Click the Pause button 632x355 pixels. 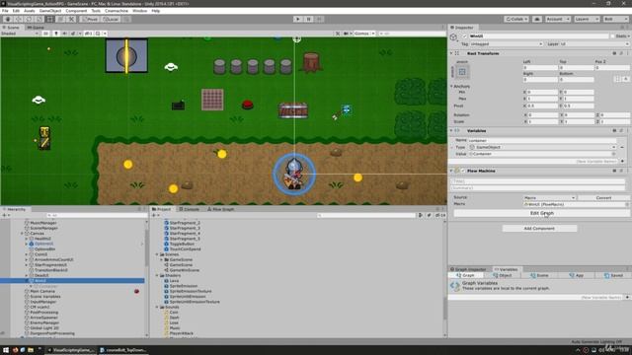(308, 19)
